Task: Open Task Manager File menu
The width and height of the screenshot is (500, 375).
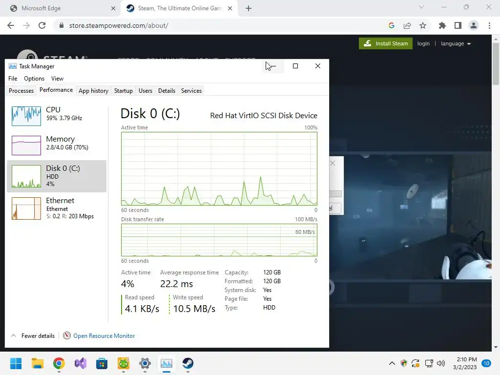Action: coord(13,79)
